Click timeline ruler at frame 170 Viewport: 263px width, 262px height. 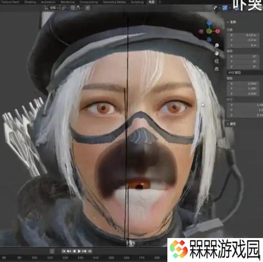point(142,258)
